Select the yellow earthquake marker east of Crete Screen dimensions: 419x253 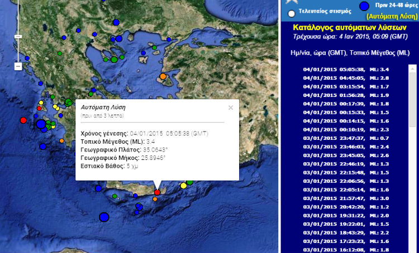[184, 186]
